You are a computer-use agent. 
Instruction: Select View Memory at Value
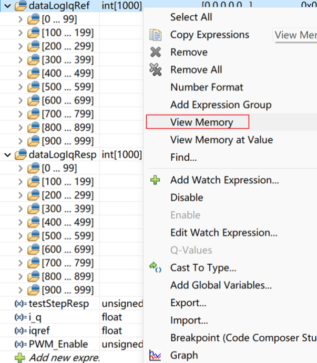(221, 140)
